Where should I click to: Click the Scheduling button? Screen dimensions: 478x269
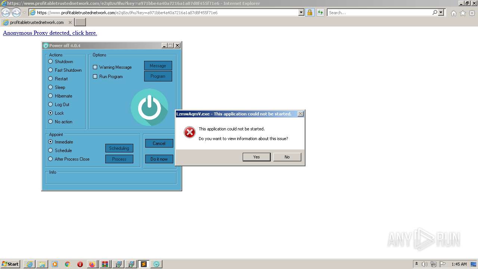[119, 148]
